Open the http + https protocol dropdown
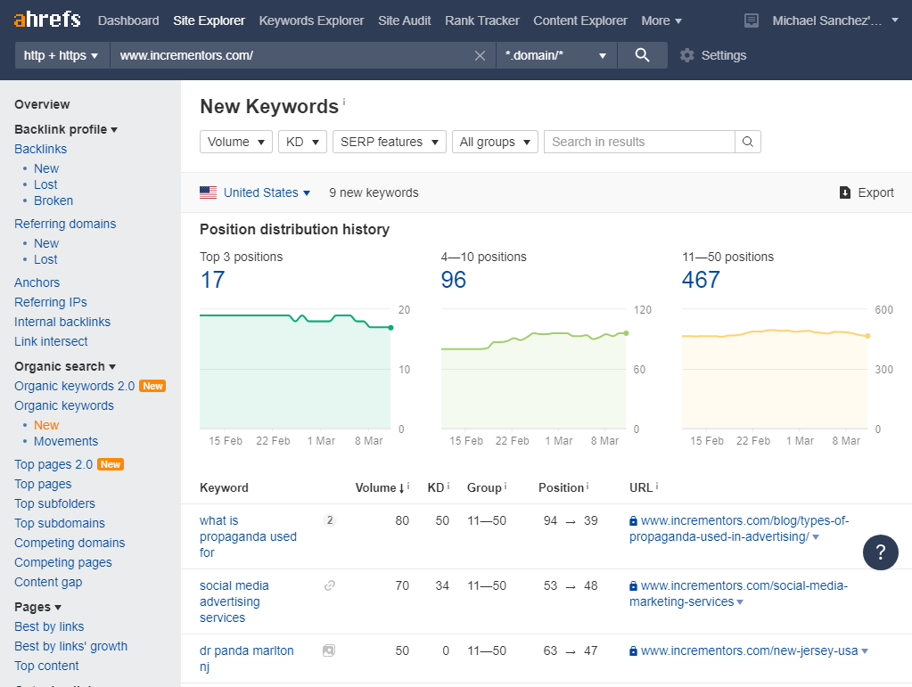The height and width of the screenshot is (687, 912). click(62, 55)
